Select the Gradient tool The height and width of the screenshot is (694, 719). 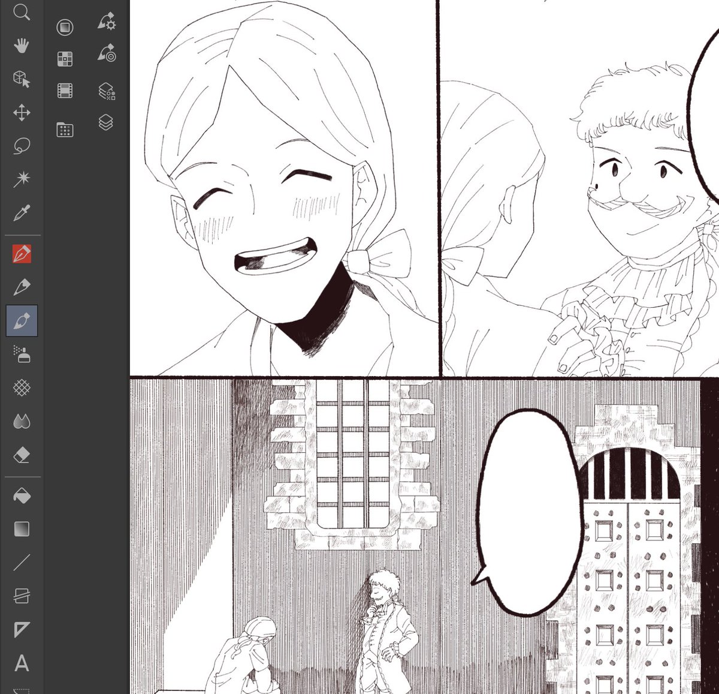point(22,529)
